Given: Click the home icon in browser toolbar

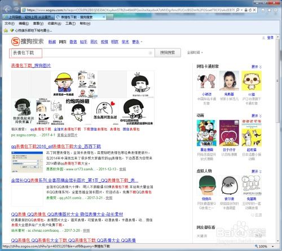Looking at the screenshot, I should pyautogui.click(x=263, y=10).
